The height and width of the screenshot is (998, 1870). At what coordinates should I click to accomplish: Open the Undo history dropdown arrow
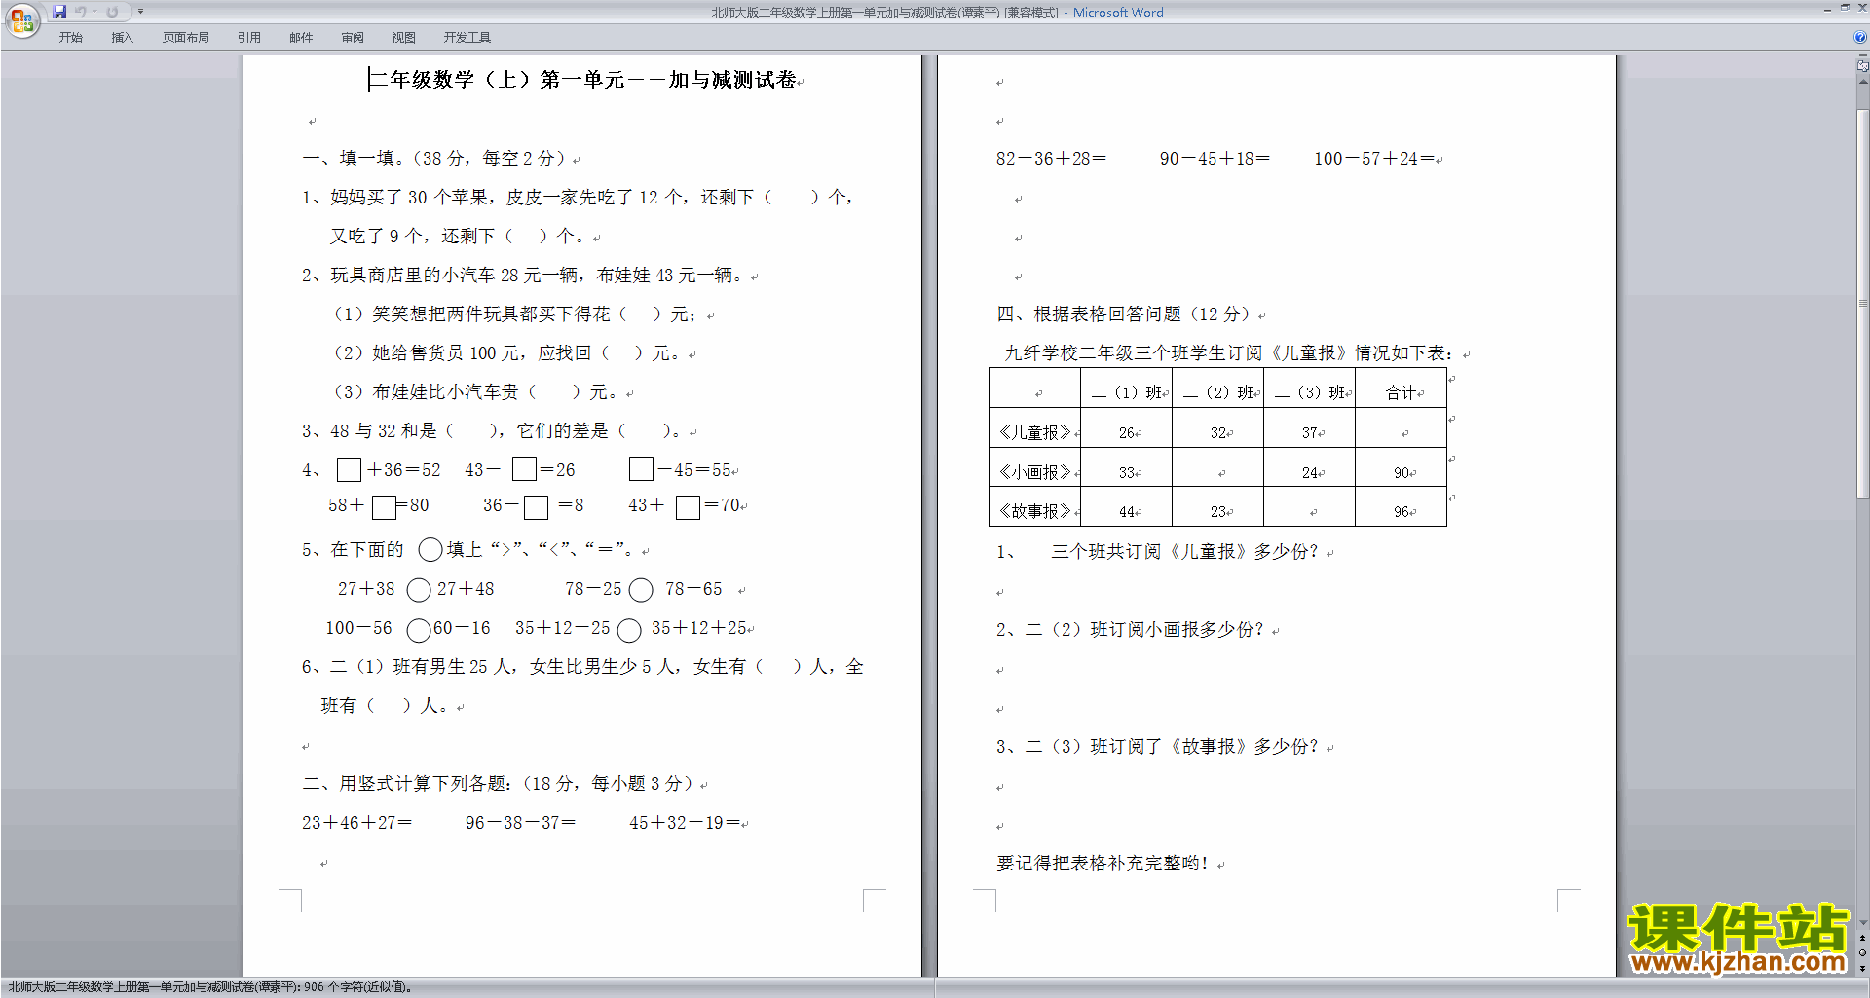[x=94, y=12]
